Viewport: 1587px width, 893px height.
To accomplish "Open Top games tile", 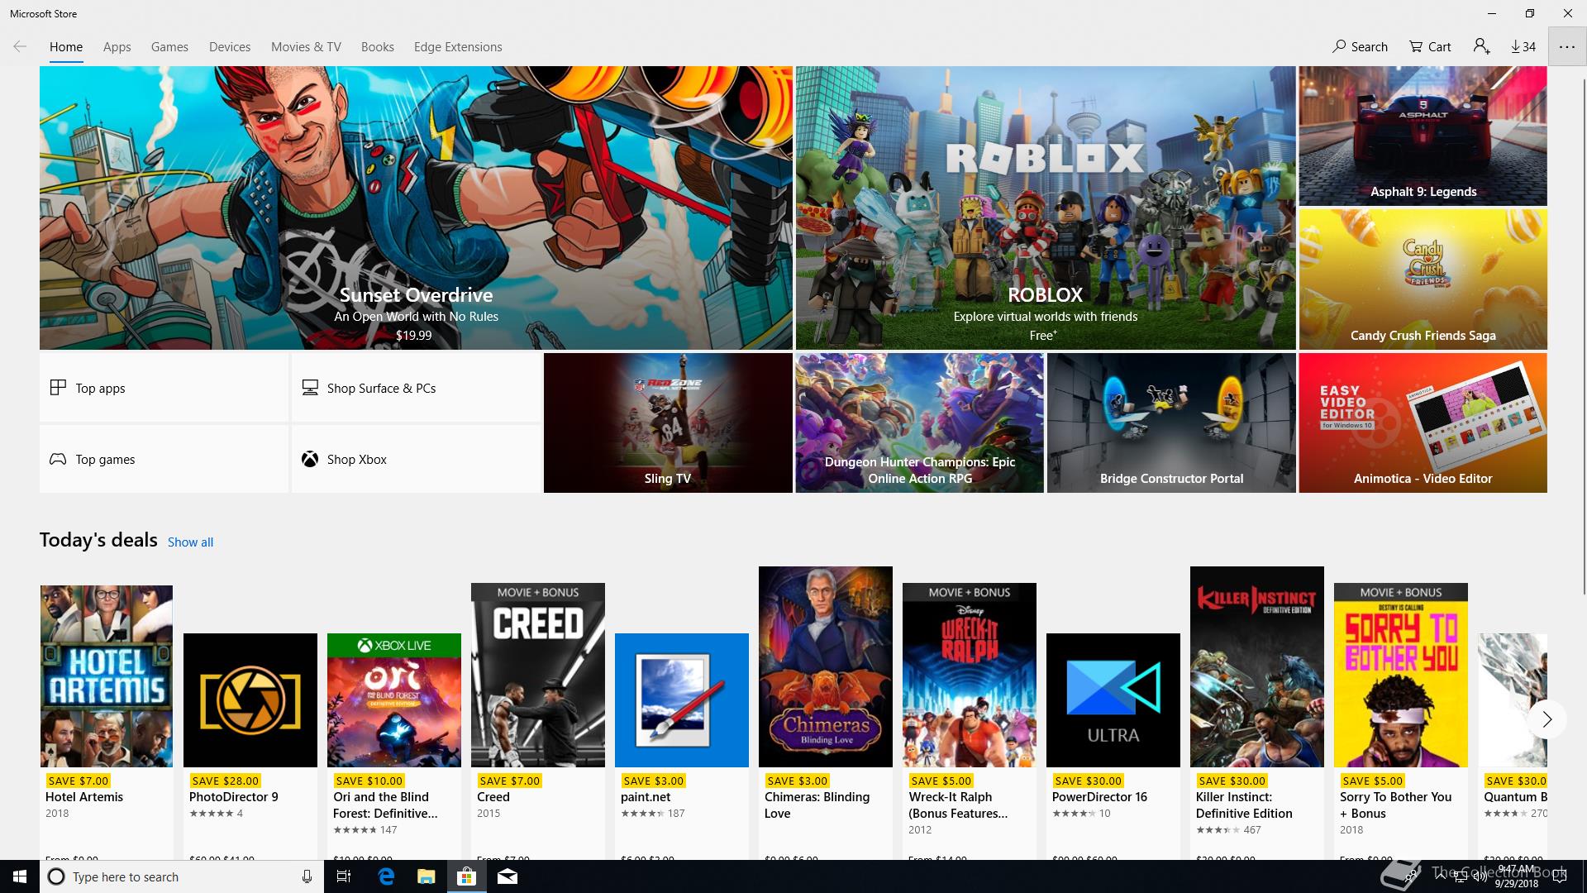I will (164, 459).
